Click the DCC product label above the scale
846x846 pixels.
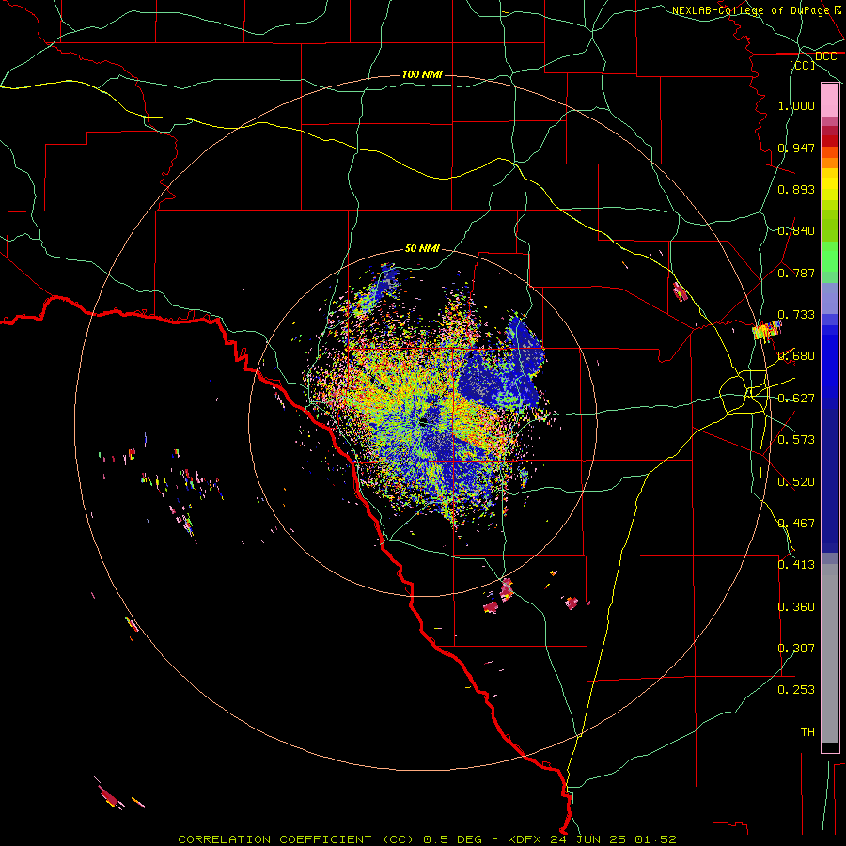[x=825, y=56]
